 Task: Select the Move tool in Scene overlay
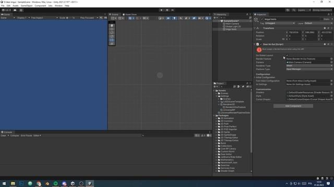click(x=112, y=29)
